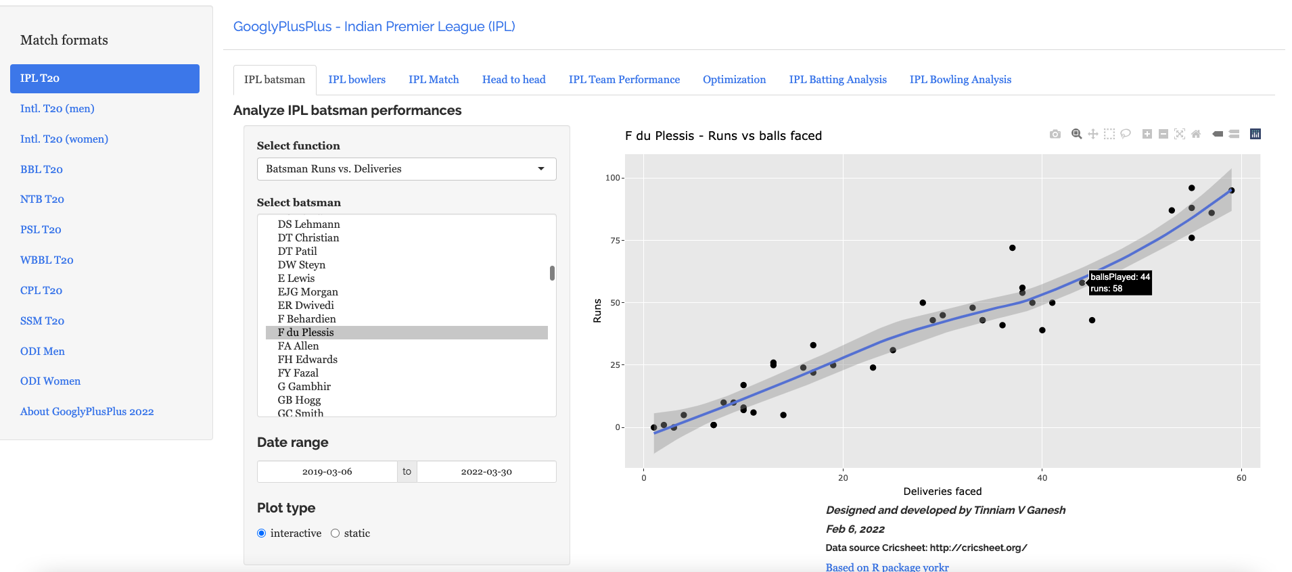This screenshot has width=1292, height=572.
Task: Click the plot Zoom out icon
Action: 1163,134
